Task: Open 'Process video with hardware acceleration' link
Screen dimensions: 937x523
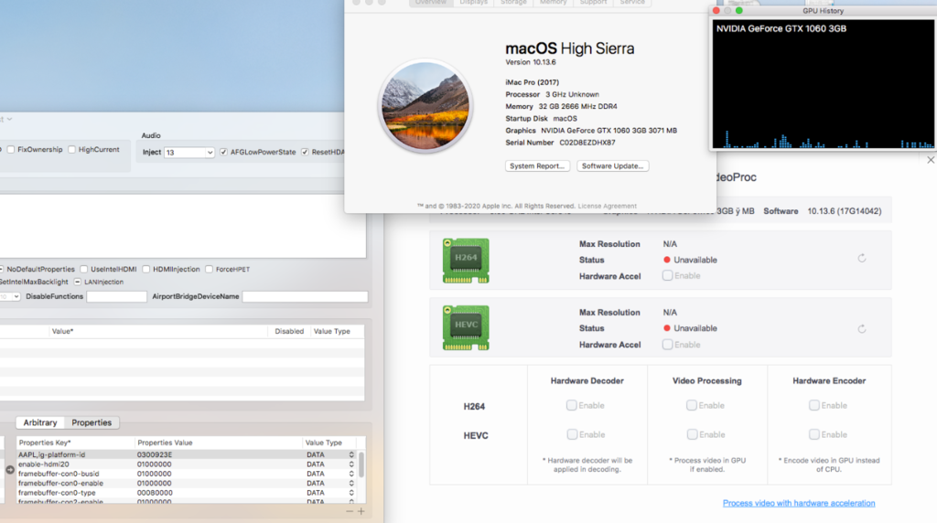Action: point(798,503)
